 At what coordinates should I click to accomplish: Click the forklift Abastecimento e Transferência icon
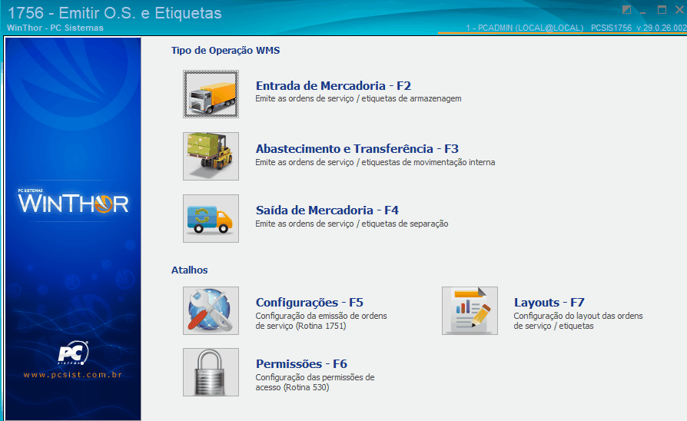(211, 157)
